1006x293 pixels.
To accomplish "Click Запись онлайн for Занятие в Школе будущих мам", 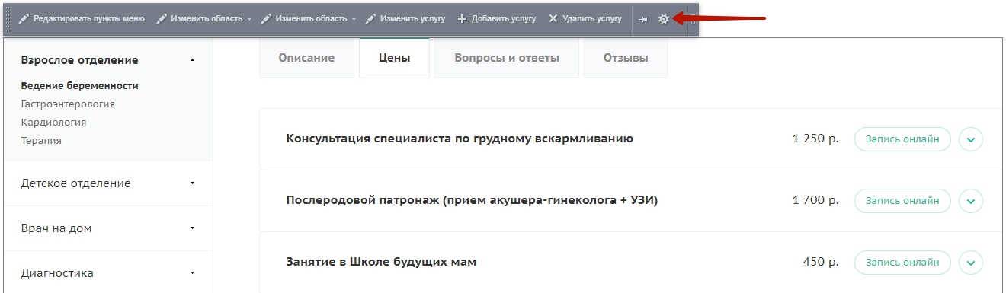I will click(x=902, y=263).
